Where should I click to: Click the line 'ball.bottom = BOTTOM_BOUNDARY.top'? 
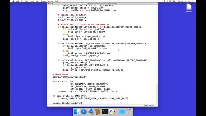(89, 53)
